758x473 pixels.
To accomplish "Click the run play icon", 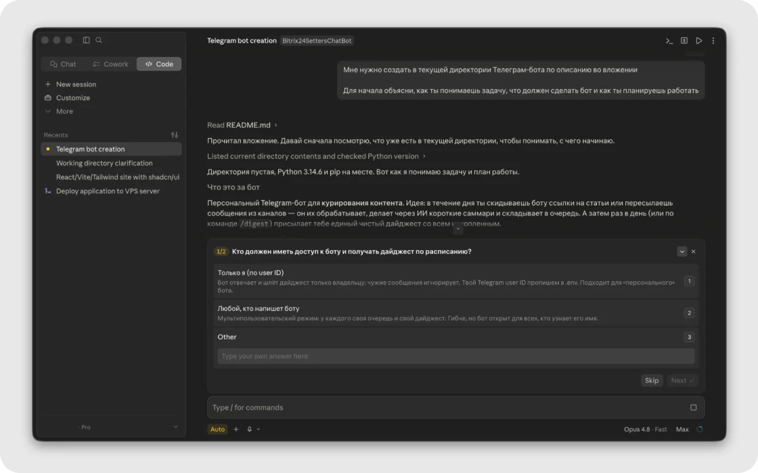I will pos(699,41).
